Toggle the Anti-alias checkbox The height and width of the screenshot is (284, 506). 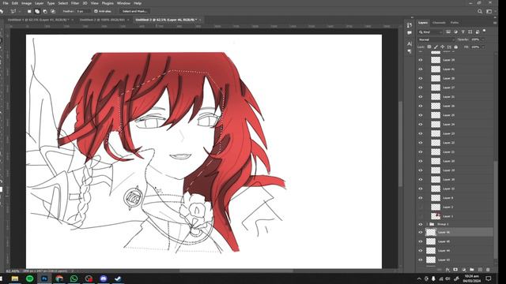[96, 11]
